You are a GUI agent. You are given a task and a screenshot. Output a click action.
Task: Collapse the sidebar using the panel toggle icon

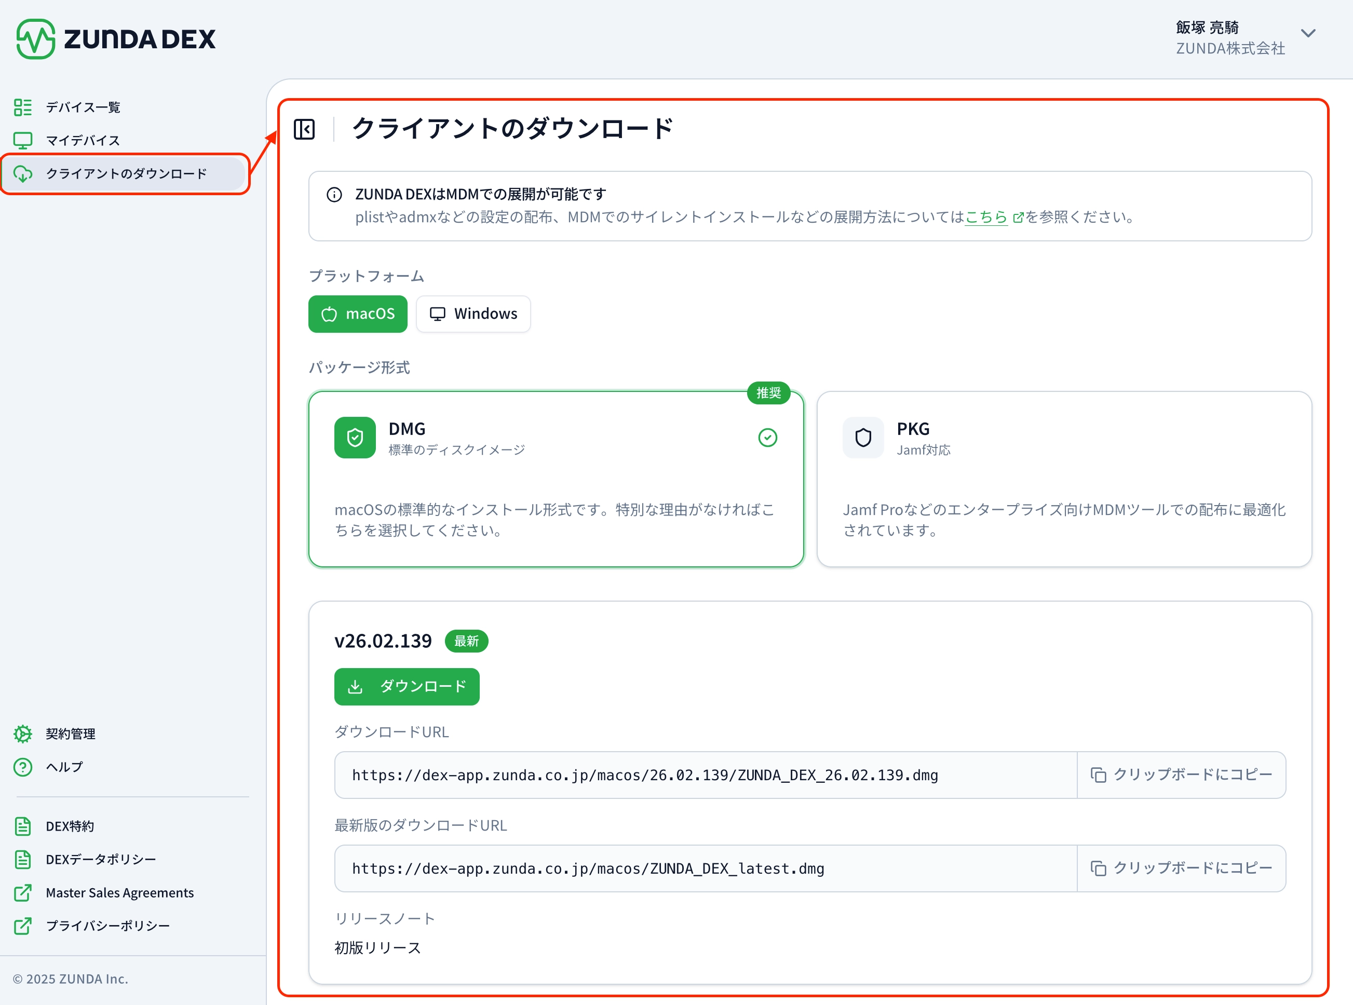click(304, 130)
